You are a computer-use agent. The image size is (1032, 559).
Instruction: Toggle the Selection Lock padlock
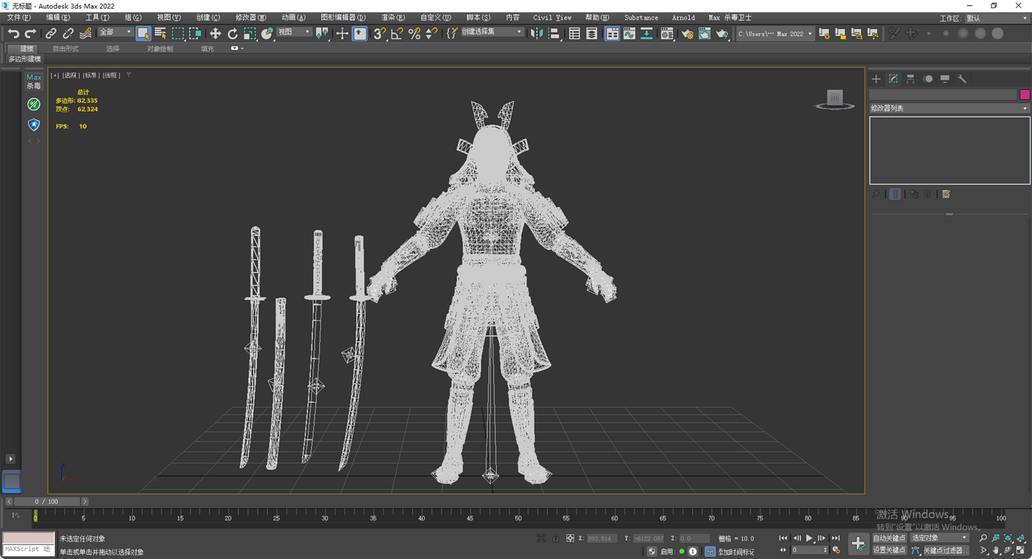[555, 538]
